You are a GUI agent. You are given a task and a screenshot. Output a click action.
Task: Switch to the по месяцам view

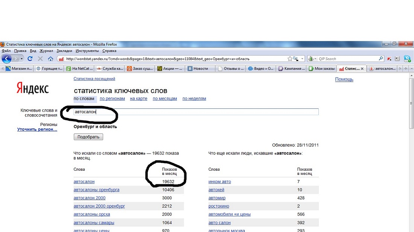pos(165,99)
